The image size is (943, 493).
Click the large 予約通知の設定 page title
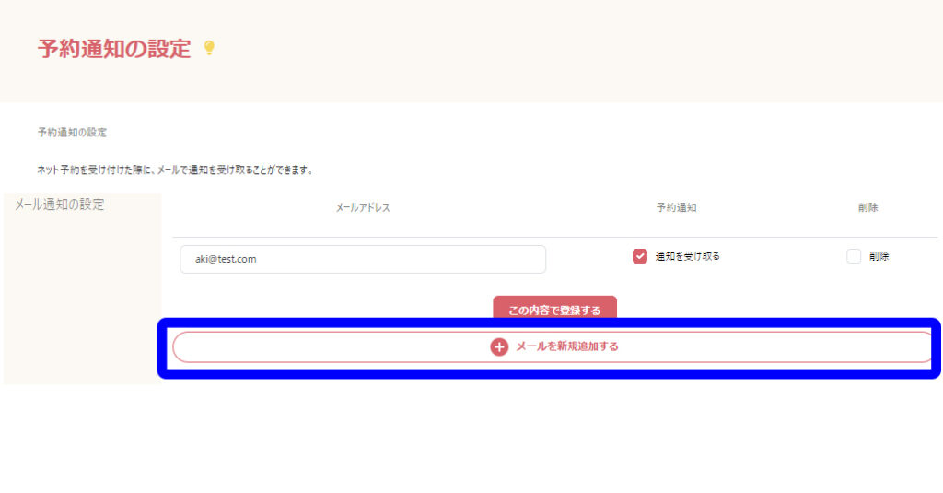click(114, 49)
